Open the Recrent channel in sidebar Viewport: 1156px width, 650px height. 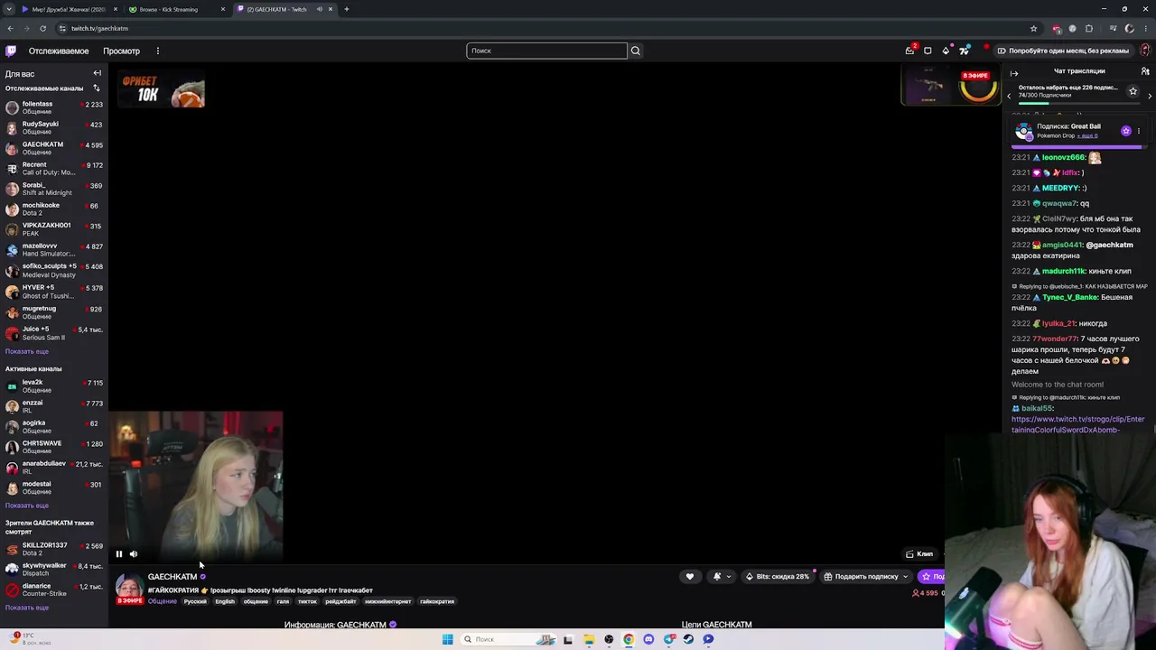(x=54, y=169)
